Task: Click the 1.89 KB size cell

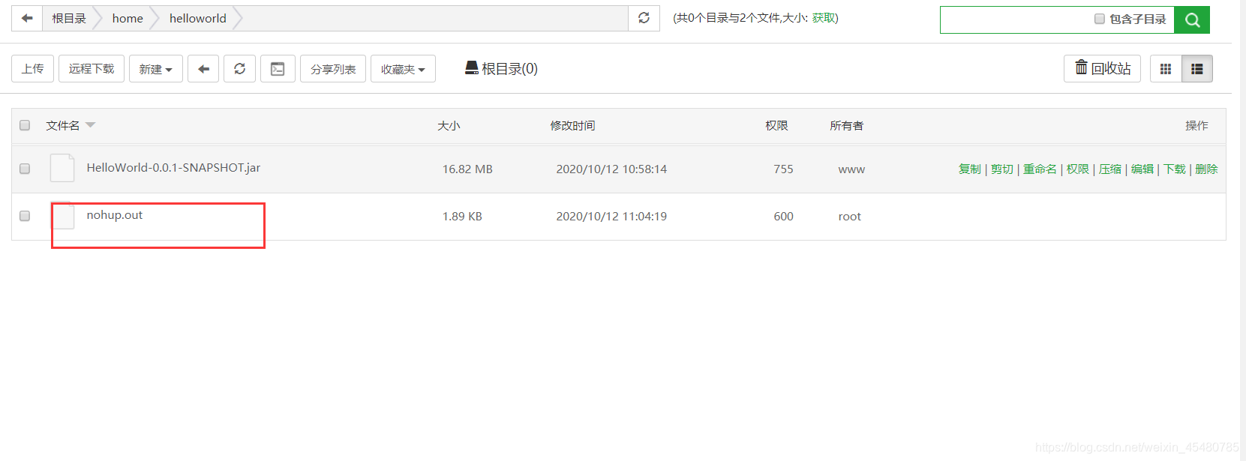Action: tap(462, 217)
